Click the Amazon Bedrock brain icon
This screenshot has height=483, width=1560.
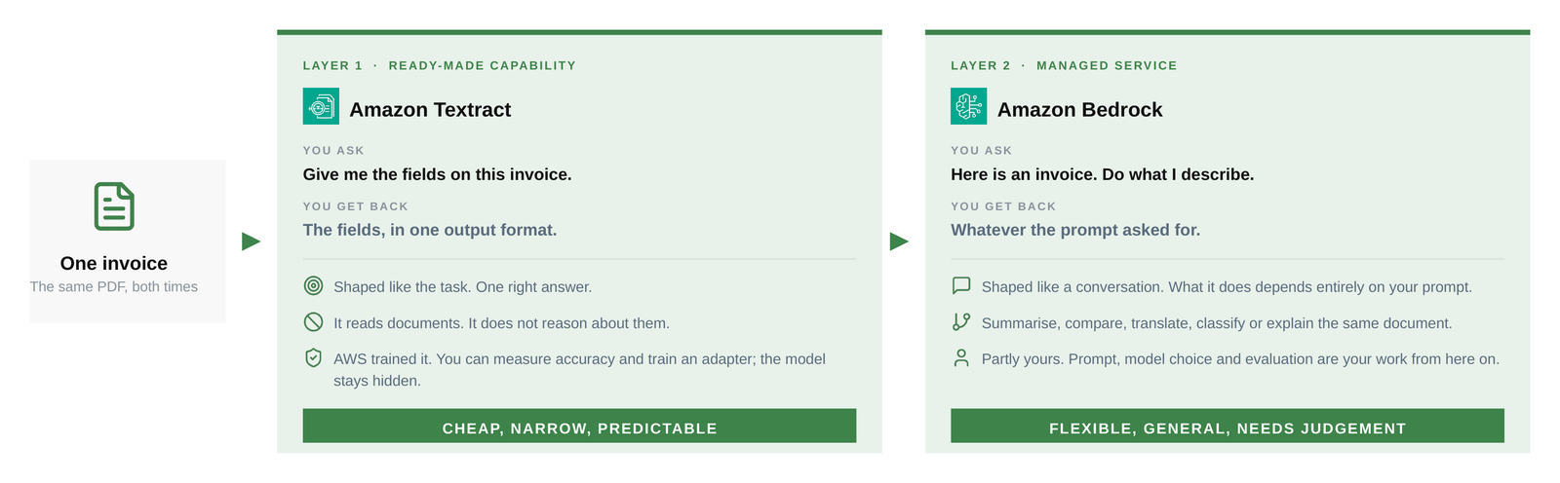(968, 106)
